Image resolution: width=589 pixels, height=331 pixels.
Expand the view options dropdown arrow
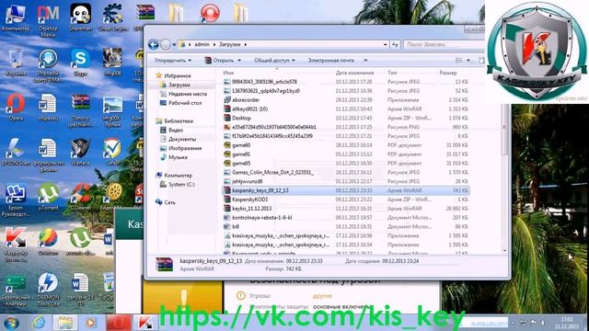point(468,61)
